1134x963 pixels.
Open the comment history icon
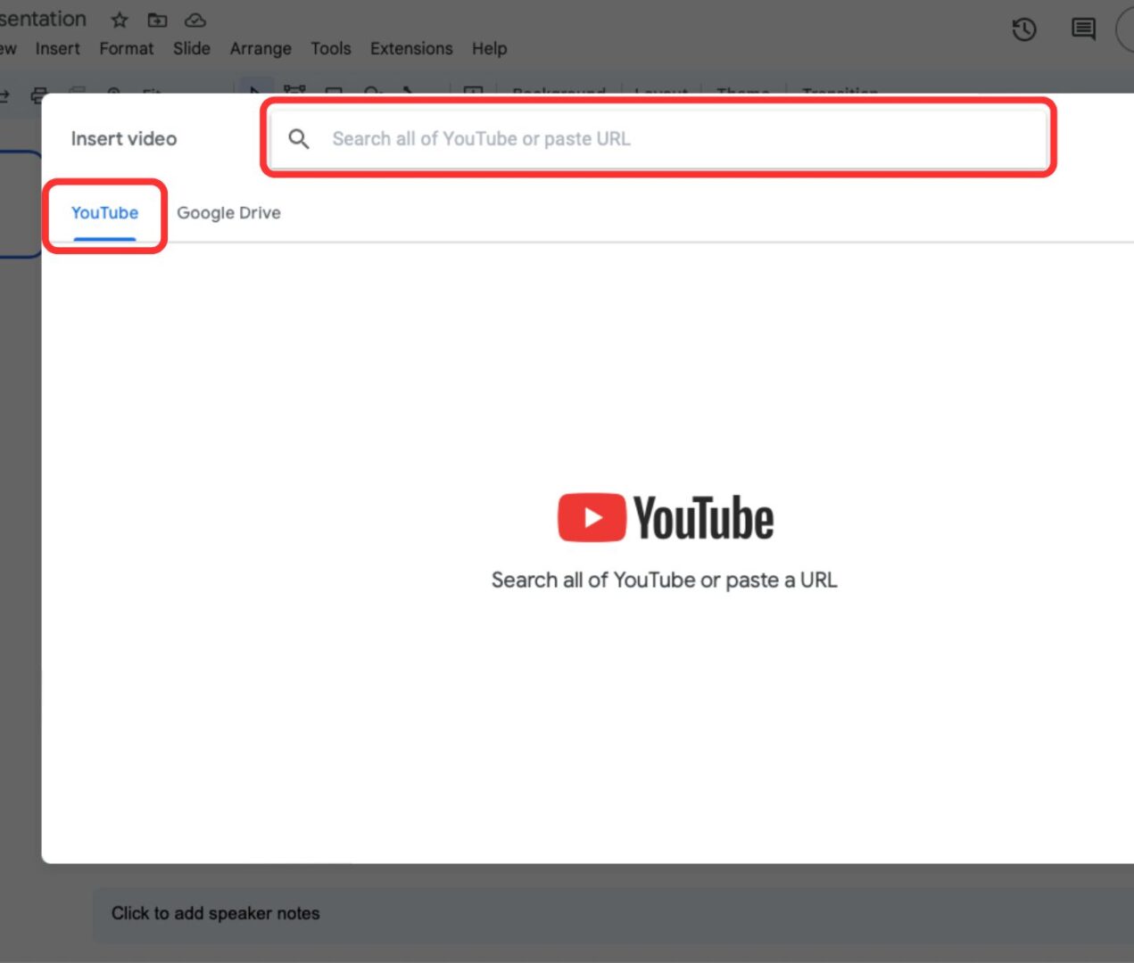click(1082, 29)
